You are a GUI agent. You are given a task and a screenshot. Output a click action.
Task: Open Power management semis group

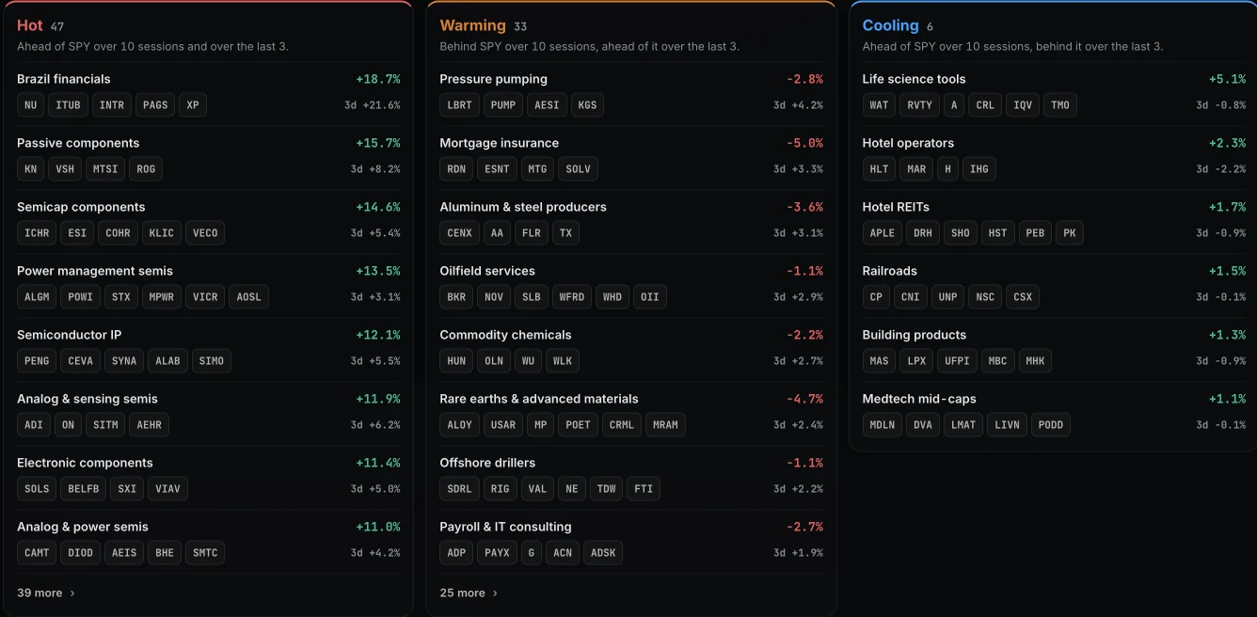click(x=95, y=271)
